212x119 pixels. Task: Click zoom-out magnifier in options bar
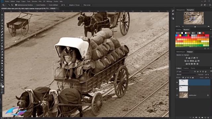(12, 5)
